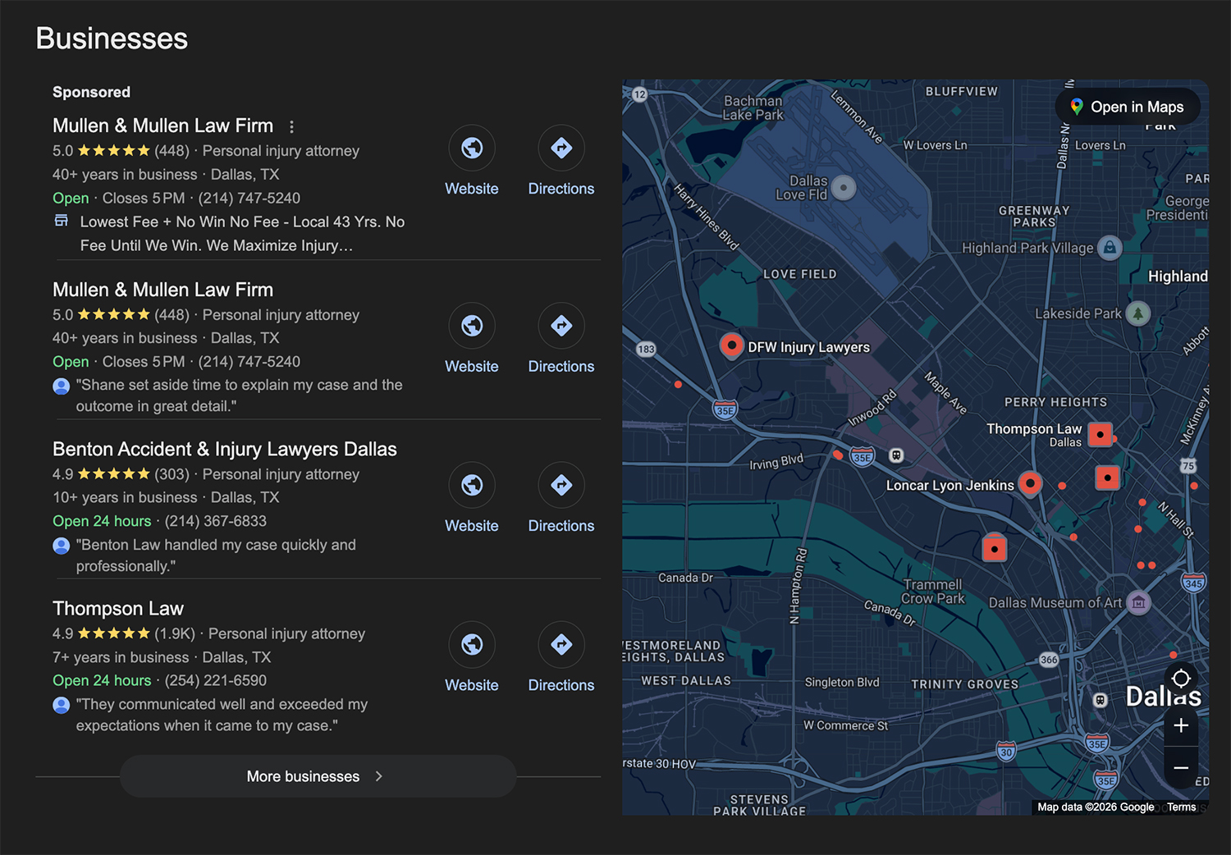Select Highland Park Village map marker

click(x=1110, y=247)
